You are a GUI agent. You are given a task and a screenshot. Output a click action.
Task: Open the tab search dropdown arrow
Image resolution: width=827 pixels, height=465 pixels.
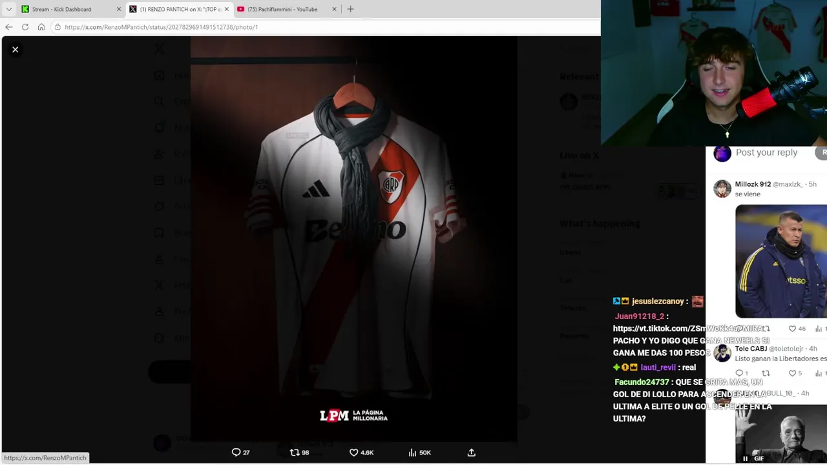point(8,9)
